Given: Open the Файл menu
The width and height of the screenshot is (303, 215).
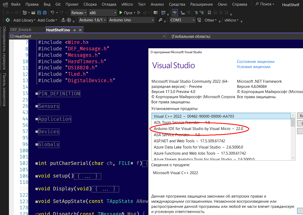Looking at the screenshot, I should (15, 4).
